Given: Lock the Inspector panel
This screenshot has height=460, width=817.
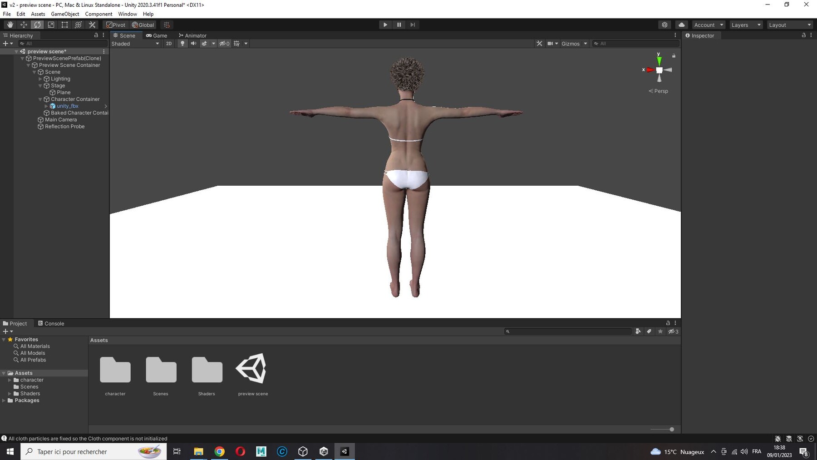Looking at the screenshot, I should point(803,35).
